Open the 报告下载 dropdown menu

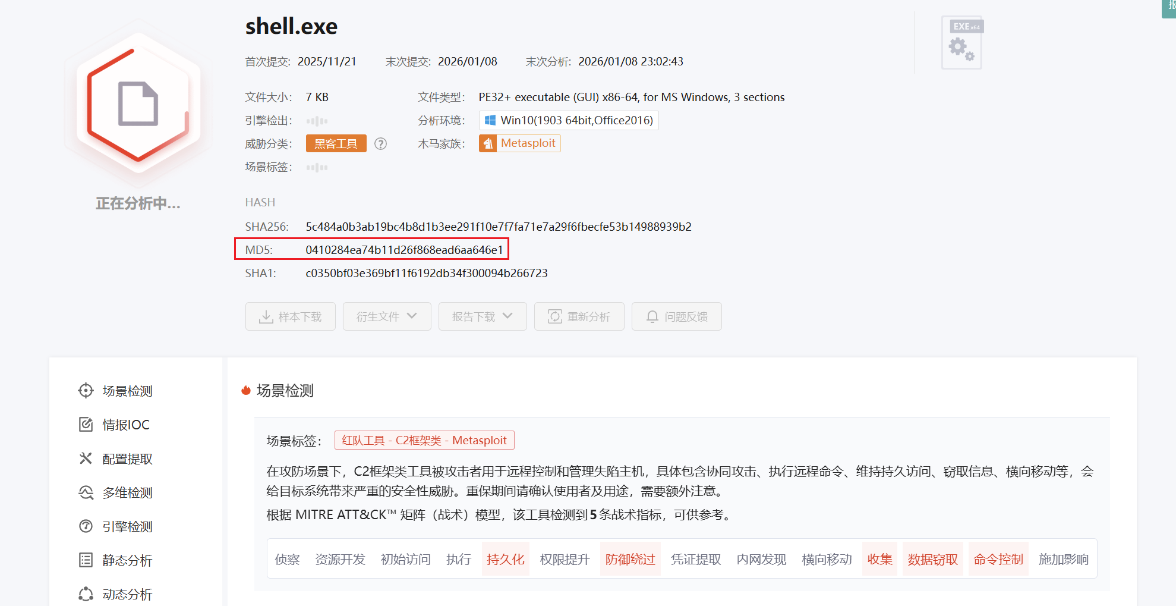point(482,316)
